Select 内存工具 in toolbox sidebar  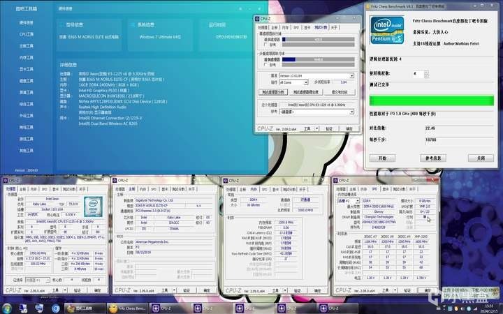(x=27, y=58)
